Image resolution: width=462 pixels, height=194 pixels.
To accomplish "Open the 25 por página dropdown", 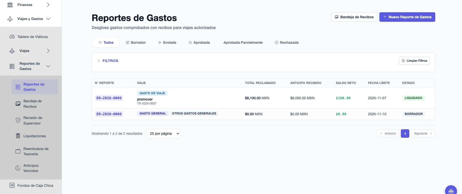I will (x=163, y=133).
